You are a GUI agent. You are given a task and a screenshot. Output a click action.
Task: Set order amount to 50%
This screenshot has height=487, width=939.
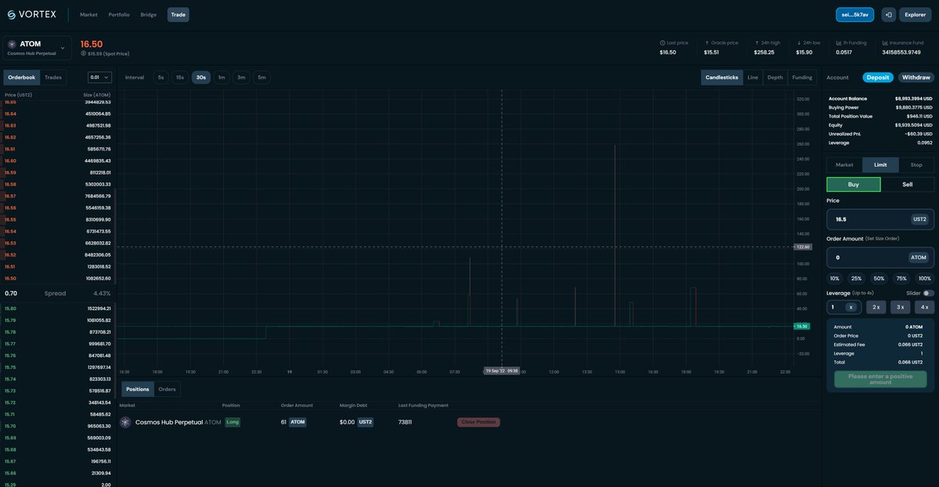pos(879,279)
